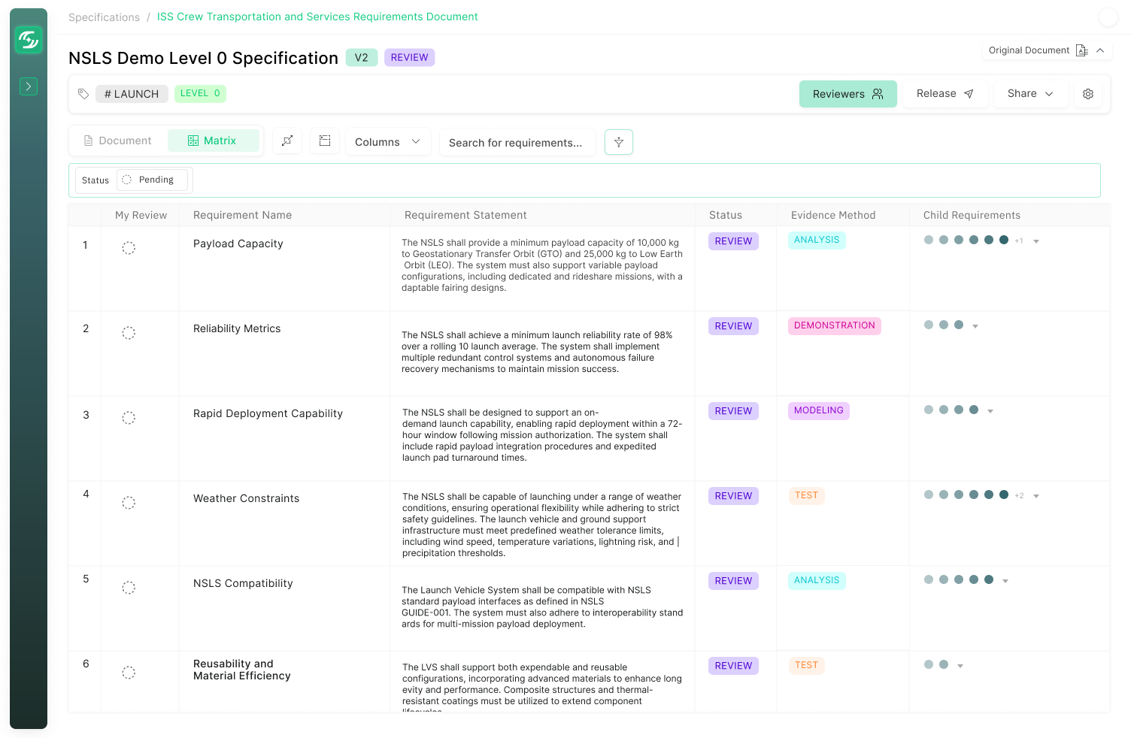Switch to the Document tab

point(118,141)
